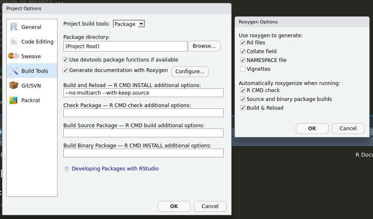Uncheck the NAMESPACE file option
The image size is (373, 219).
[243, 60]
